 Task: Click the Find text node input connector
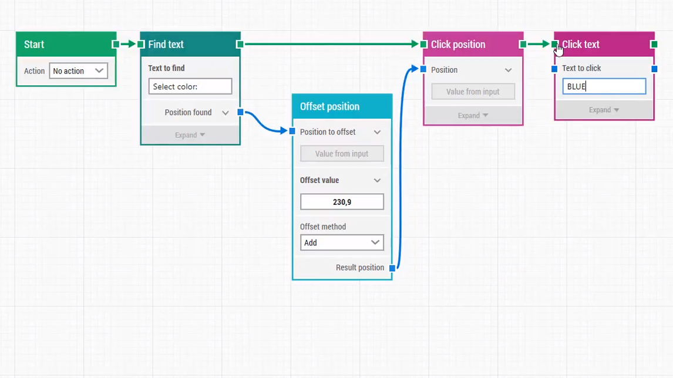coord(140,43)
